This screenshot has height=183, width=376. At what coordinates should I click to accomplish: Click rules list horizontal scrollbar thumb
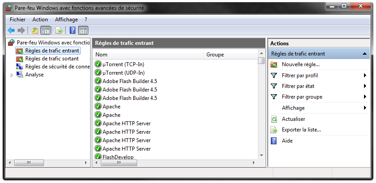click(119, 163)
